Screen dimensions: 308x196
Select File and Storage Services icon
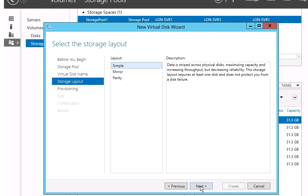pyautogui.click(x=11, y=43)
